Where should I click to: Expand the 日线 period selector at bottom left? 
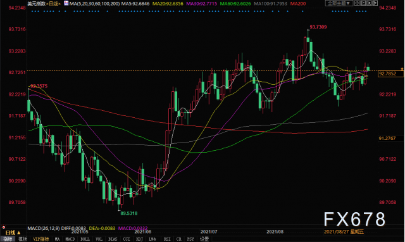point(13,232)
